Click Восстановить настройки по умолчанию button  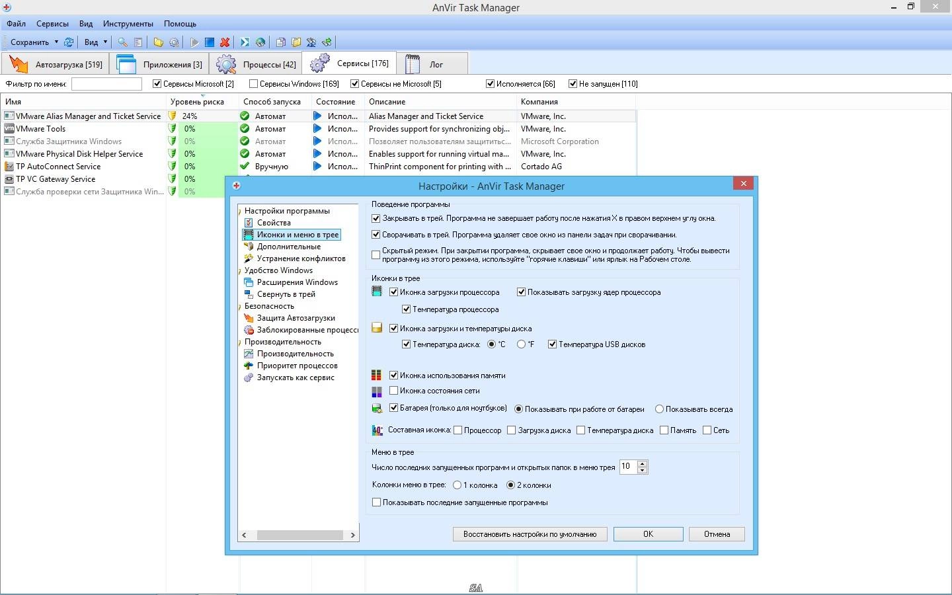[x=530, y=534]
